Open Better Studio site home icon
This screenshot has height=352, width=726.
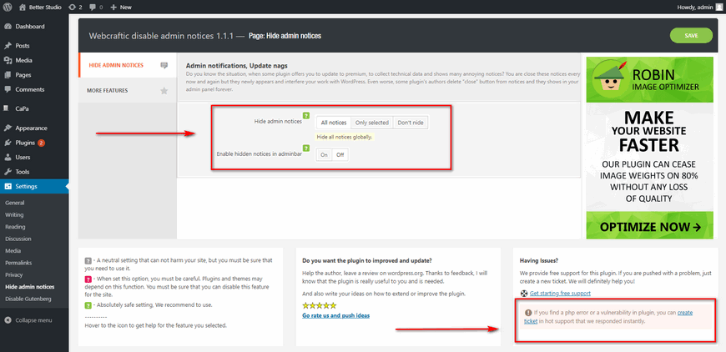(x=23, y=7)
